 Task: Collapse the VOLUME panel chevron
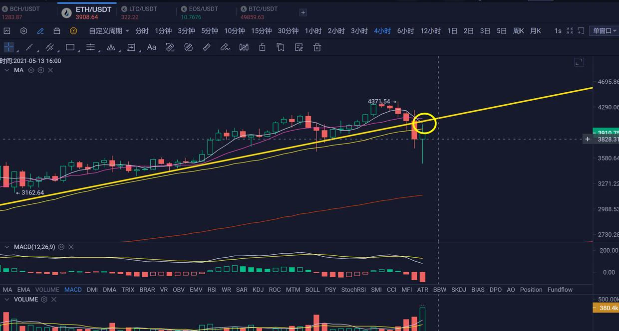[x=6, y=300]
